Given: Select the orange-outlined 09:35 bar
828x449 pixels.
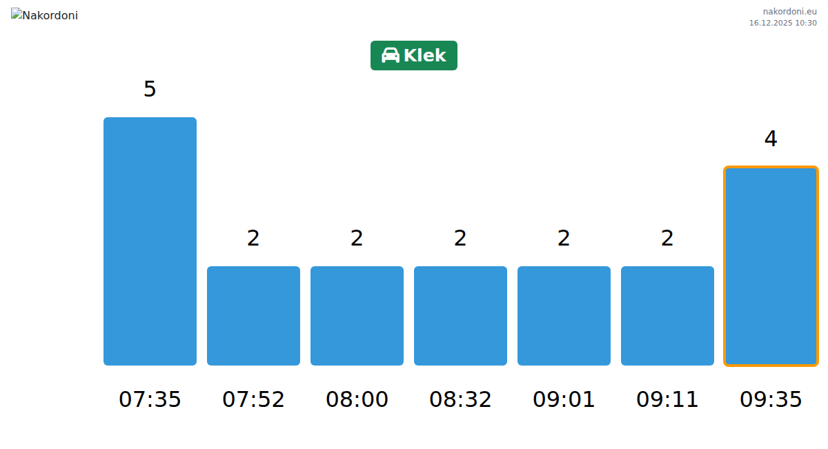Looking at the screenshot, I should tap(771, 266).
